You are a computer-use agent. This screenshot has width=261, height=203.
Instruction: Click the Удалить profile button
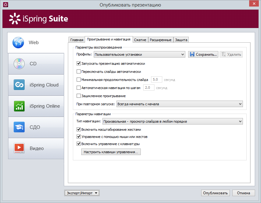pos(231,54)
